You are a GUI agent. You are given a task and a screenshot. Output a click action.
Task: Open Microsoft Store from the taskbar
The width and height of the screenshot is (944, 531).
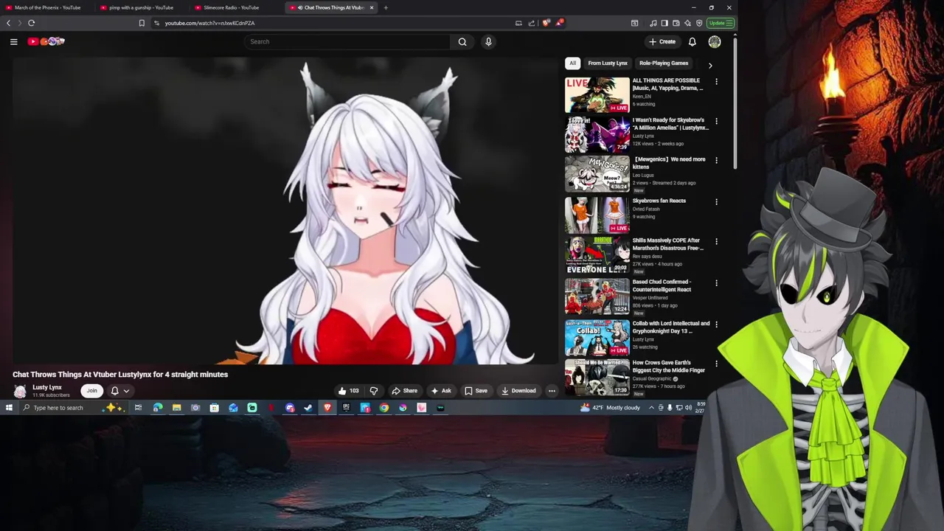point(214,408)
